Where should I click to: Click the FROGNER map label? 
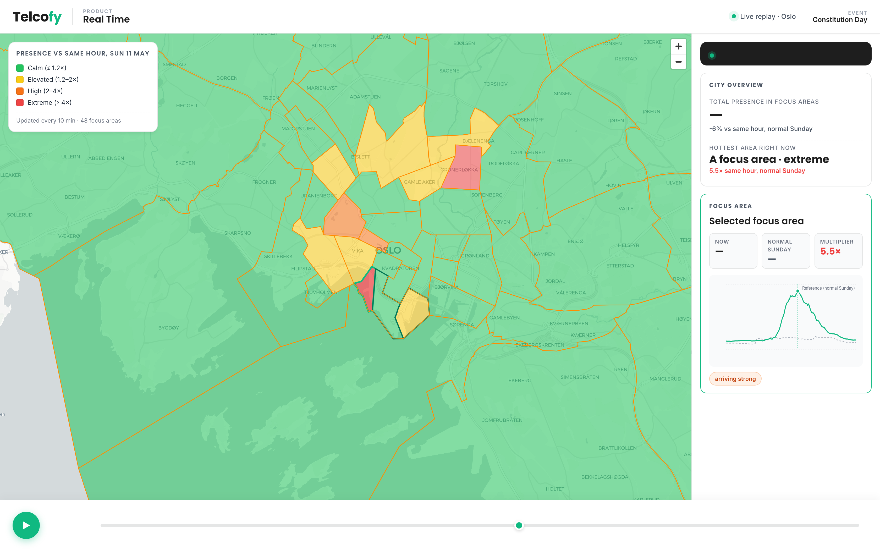click(x=264, y=182)
